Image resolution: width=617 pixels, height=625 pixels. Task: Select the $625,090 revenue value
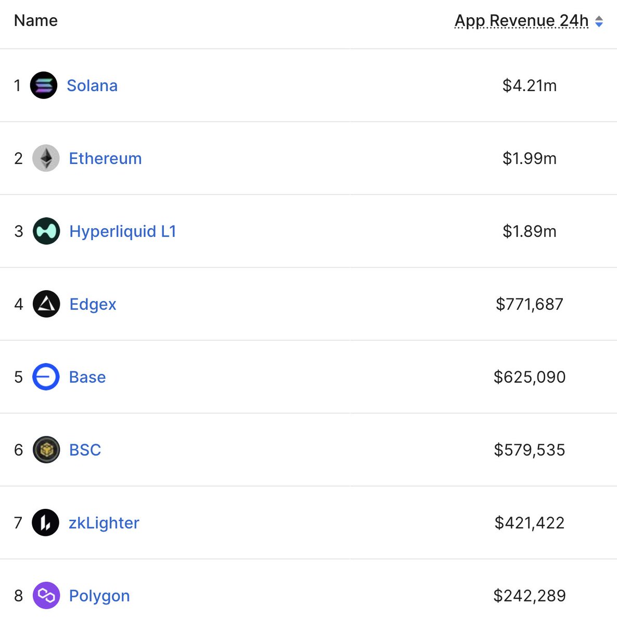(530, 377)
